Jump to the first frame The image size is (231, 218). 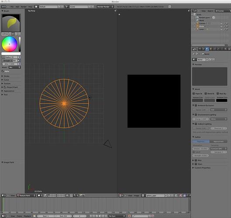pyautogui.click(x=91, y=216)
